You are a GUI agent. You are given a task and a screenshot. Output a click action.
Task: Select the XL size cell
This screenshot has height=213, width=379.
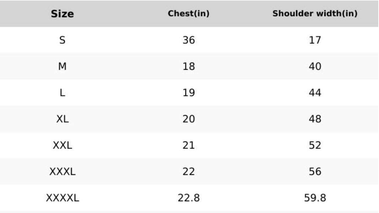coord(62,119)
